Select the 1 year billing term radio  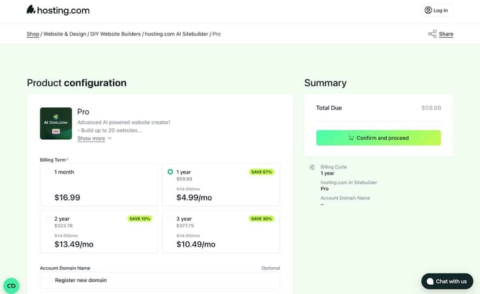tap(170, 172)
